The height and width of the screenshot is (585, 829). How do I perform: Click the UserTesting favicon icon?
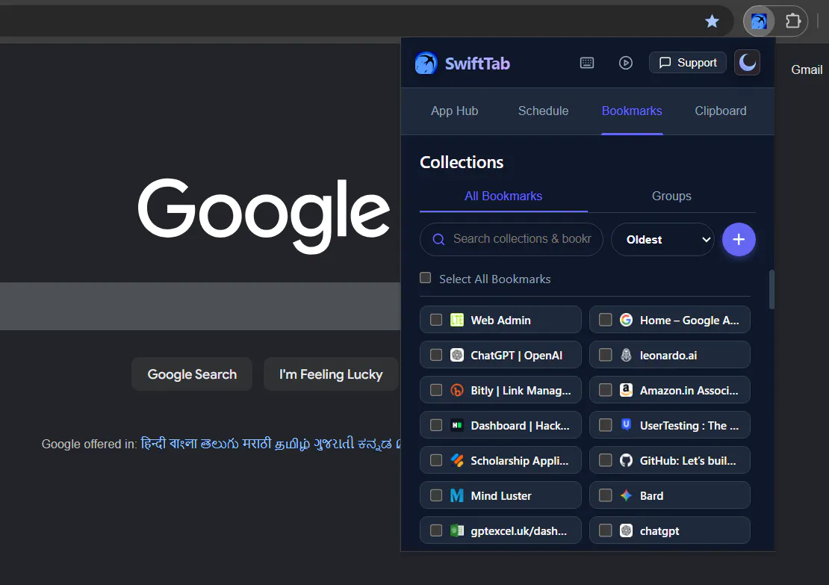click(626, 424)
